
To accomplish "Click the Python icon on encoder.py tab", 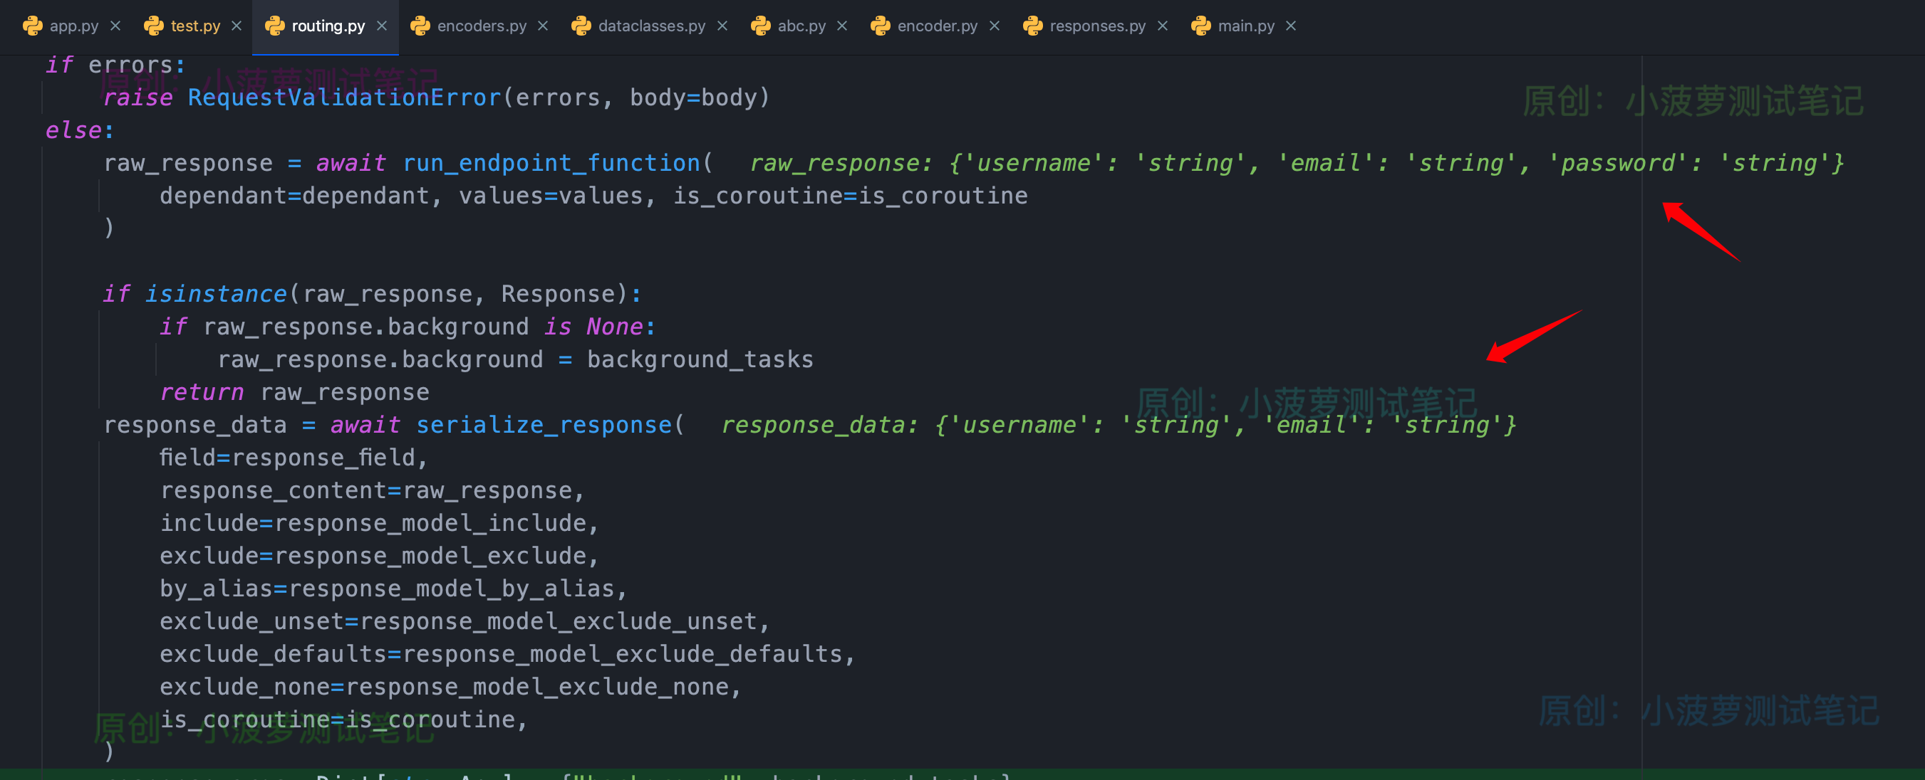I will tap(881, 25).
